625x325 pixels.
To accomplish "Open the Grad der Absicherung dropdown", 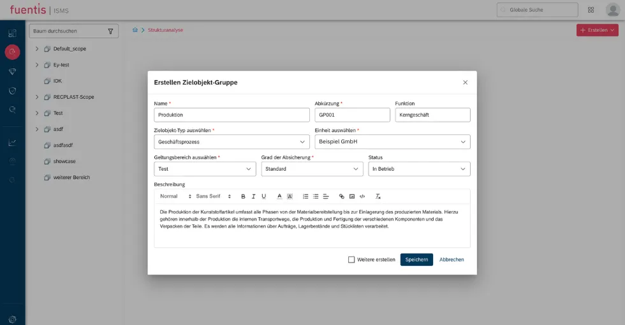I will 312,169.
